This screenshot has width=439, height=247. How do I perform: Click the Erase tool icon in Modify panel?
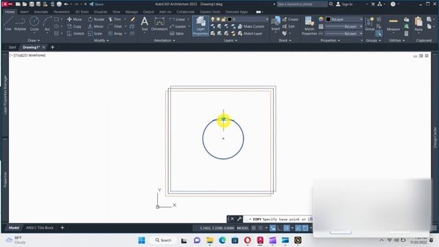coord(132,19)
